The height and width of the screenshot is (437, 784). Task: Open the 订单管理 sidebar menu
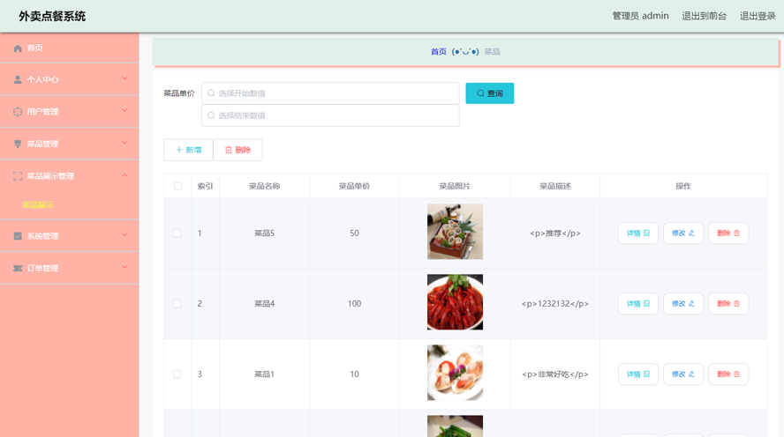point(70,268)
